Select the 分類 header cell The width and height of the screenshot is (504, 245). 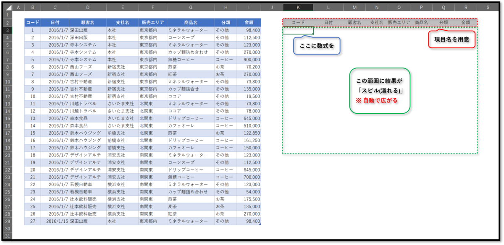(x=226, y=22)
